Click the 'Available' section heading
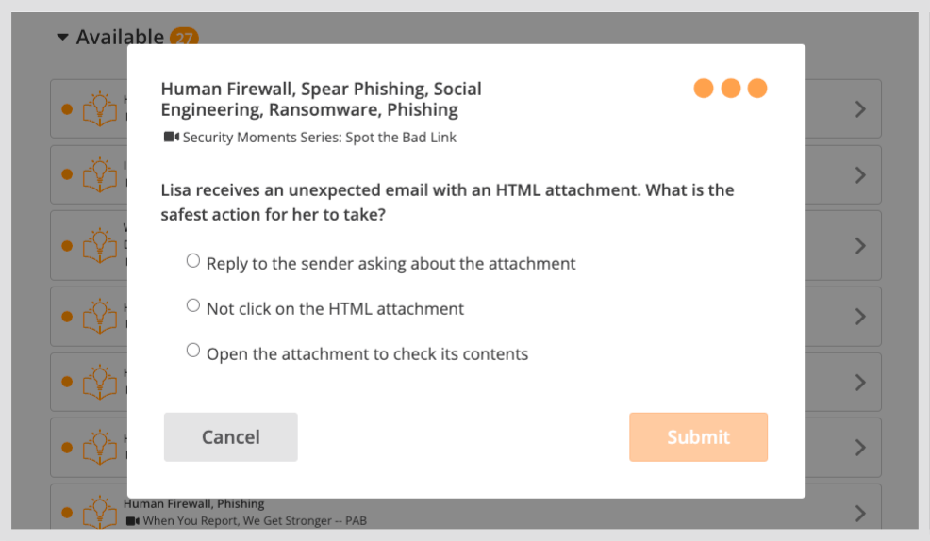Image resolution: width=930 pixels, height=541 pixels. (x=120, y=38)
